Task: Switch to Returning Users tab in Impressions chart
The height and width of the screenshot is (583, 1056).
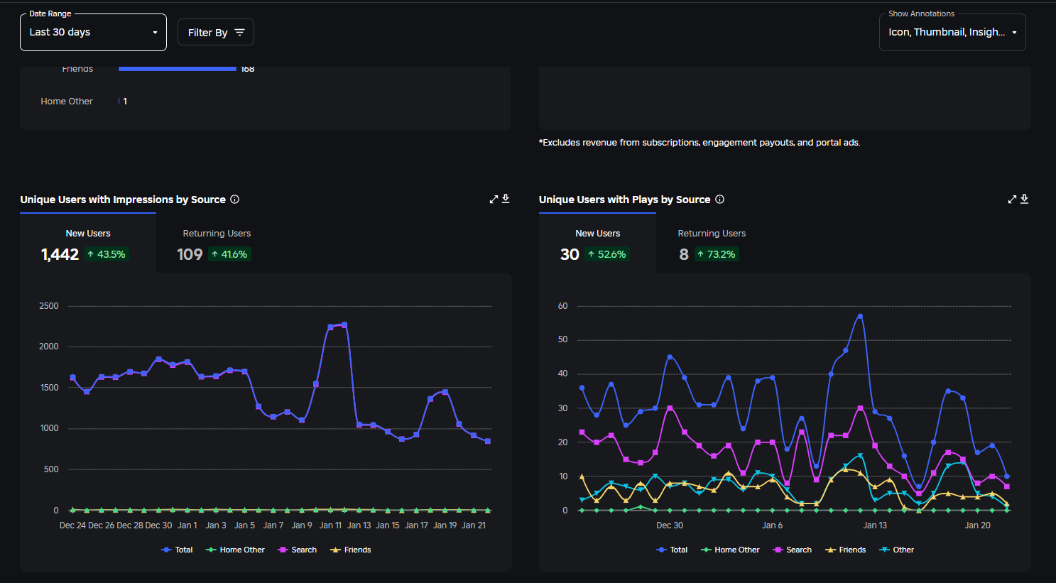Action: pyautogui.click(x=217, y=244)
